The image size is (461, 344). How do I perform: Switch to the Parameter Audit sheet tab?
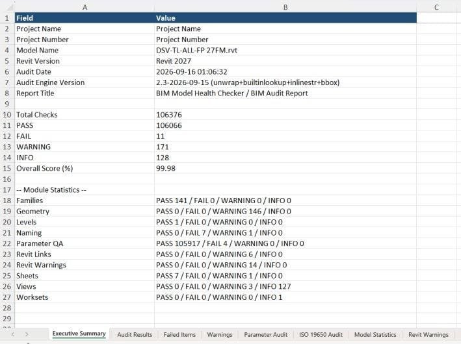click(x=266, y=335)
